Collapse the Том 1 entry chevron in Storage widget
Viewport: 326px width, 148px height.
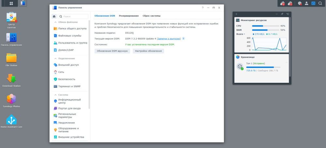tap(287, 62)
